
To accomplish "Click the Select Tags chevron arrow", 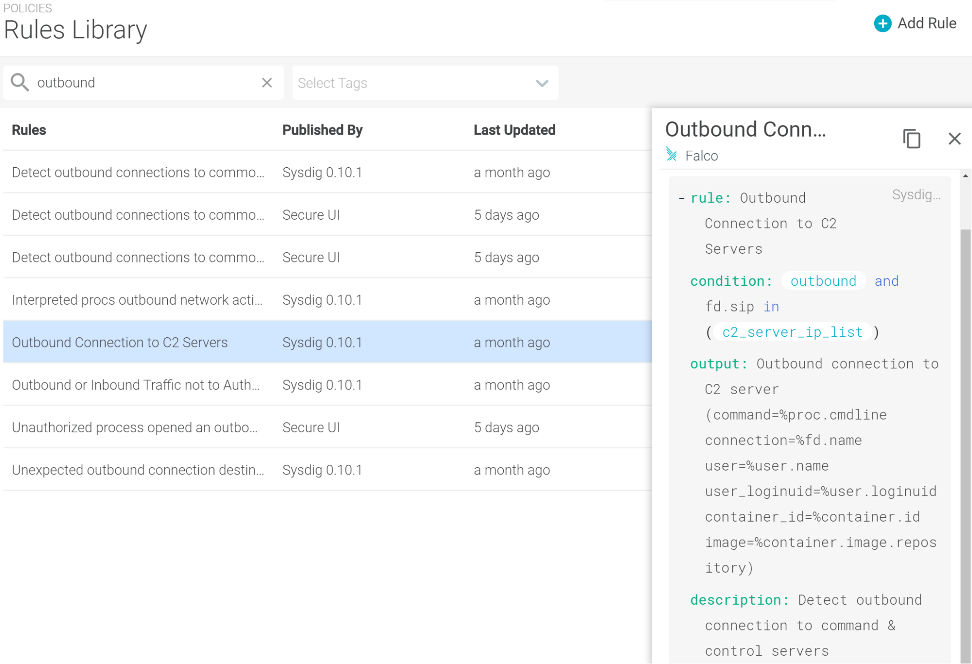I will coord(542,83).
